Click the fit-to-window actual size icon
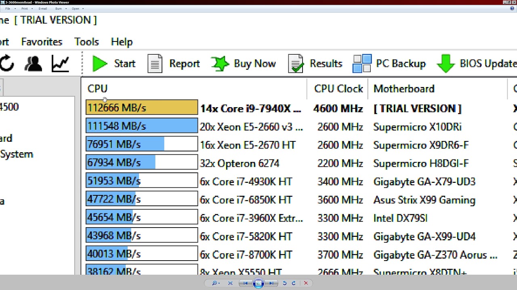The height and width of the screenshot is (290, 517). coord(231,283)
